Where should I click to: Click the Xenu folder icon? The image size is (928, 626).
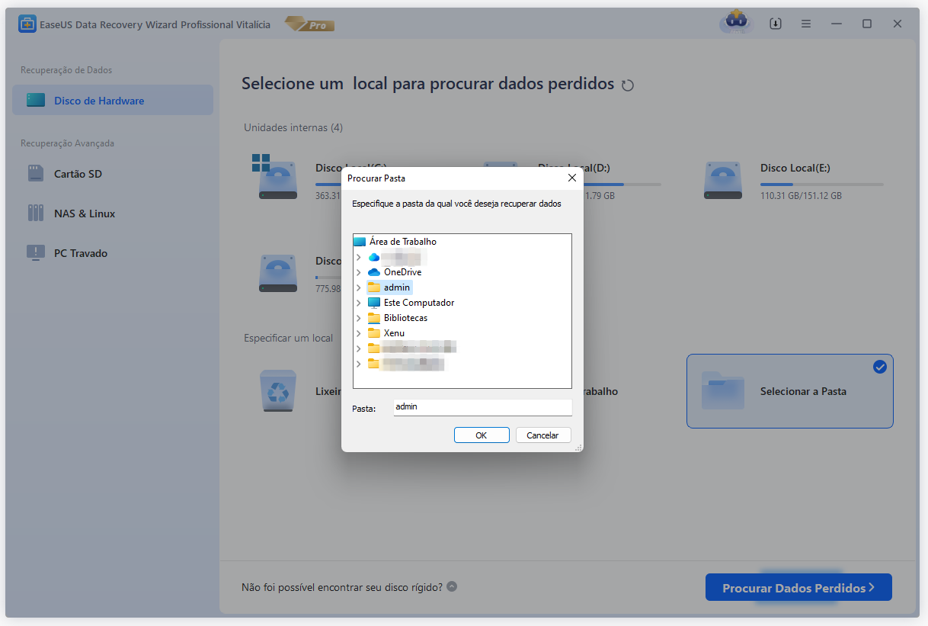[x=373, y=333]
